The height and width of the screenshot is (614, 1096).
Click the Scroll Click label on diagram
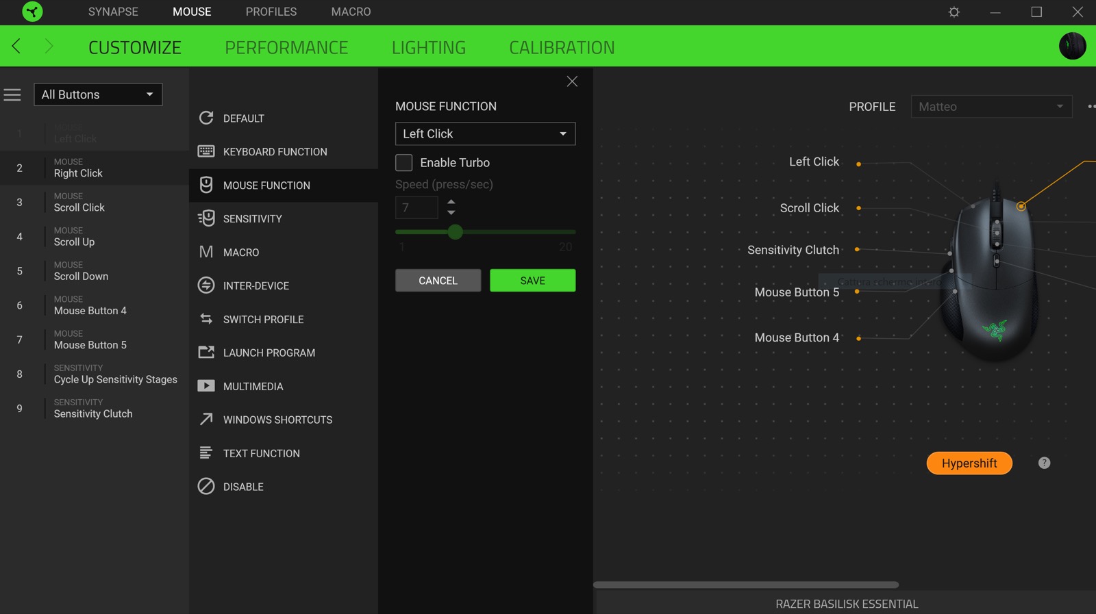[x=809, y=208]
